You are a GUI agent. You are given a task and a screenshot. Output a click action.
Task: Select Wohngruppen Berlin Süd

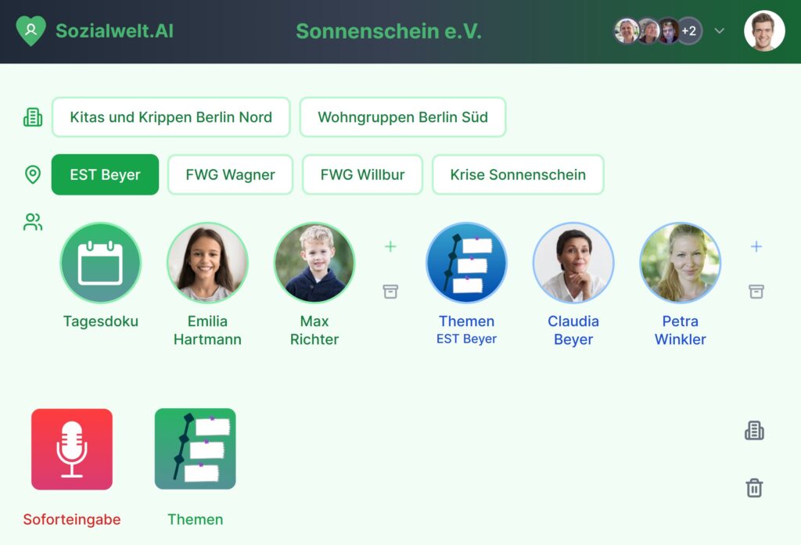(x=403, y=117)
